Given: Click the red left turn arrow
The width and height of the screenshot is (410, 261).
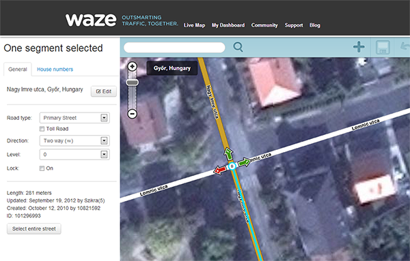Looking at the screenshot, I should [219, 170].
